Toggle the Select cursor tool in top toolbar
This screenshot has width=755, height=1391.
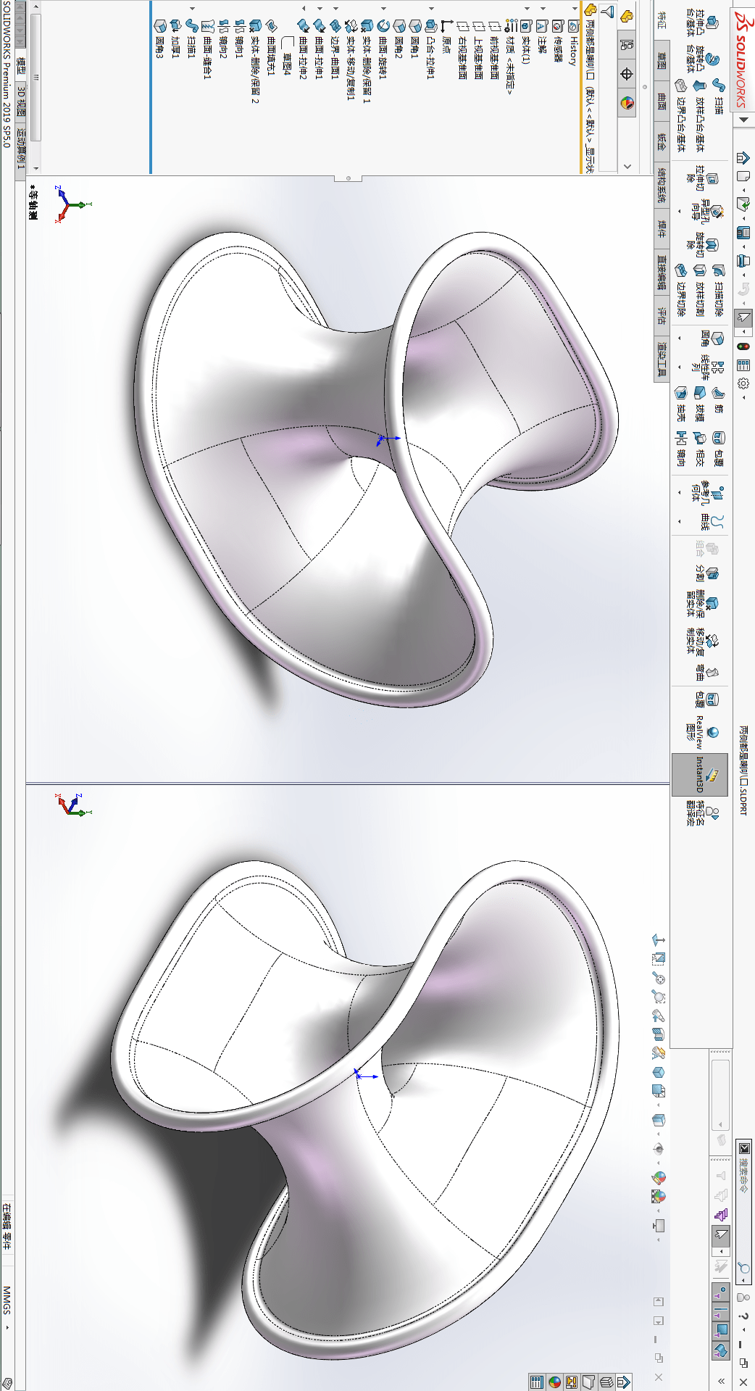[x=743, y=317]
